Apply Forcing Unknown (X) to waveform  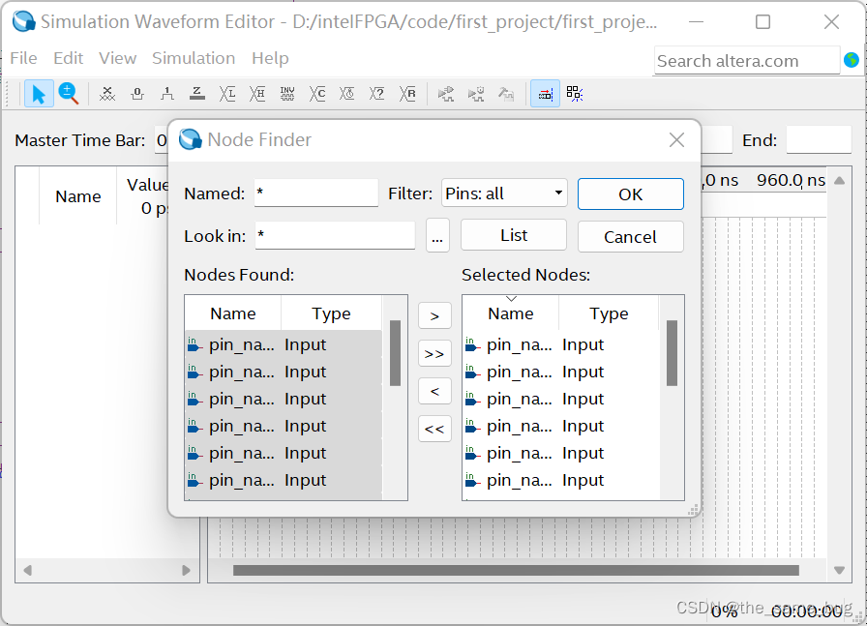click(107, 94)
